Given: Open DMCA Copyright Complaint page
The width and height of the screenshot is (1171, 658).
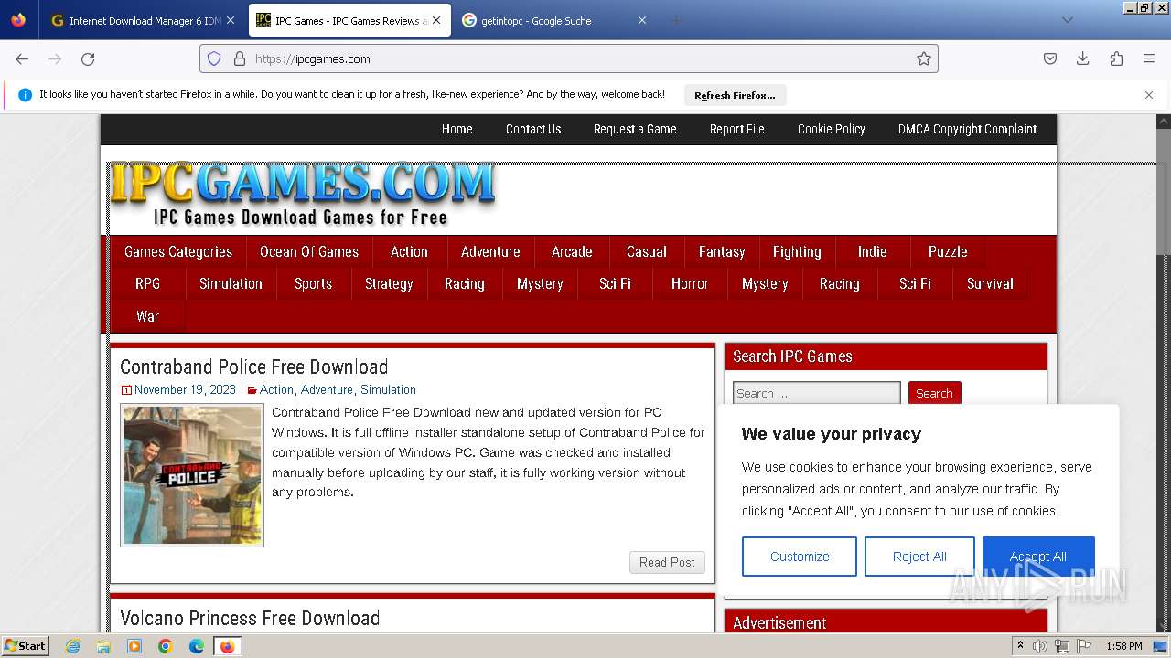Looking at the screenshot, I should (x=967, y=129).
